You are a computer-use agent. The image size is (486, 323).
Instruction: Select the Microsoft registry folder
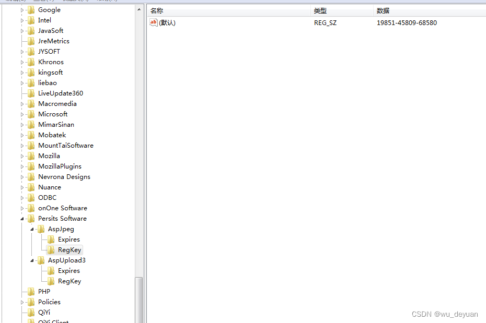click(53, 114)
